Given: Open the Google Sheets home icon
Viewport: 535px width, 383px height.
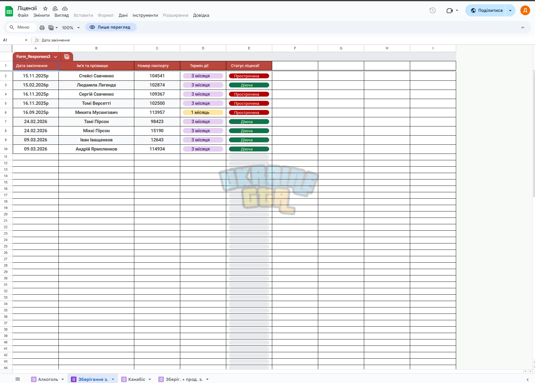Looking at the screenshot, I should click(x=9, y=12).
